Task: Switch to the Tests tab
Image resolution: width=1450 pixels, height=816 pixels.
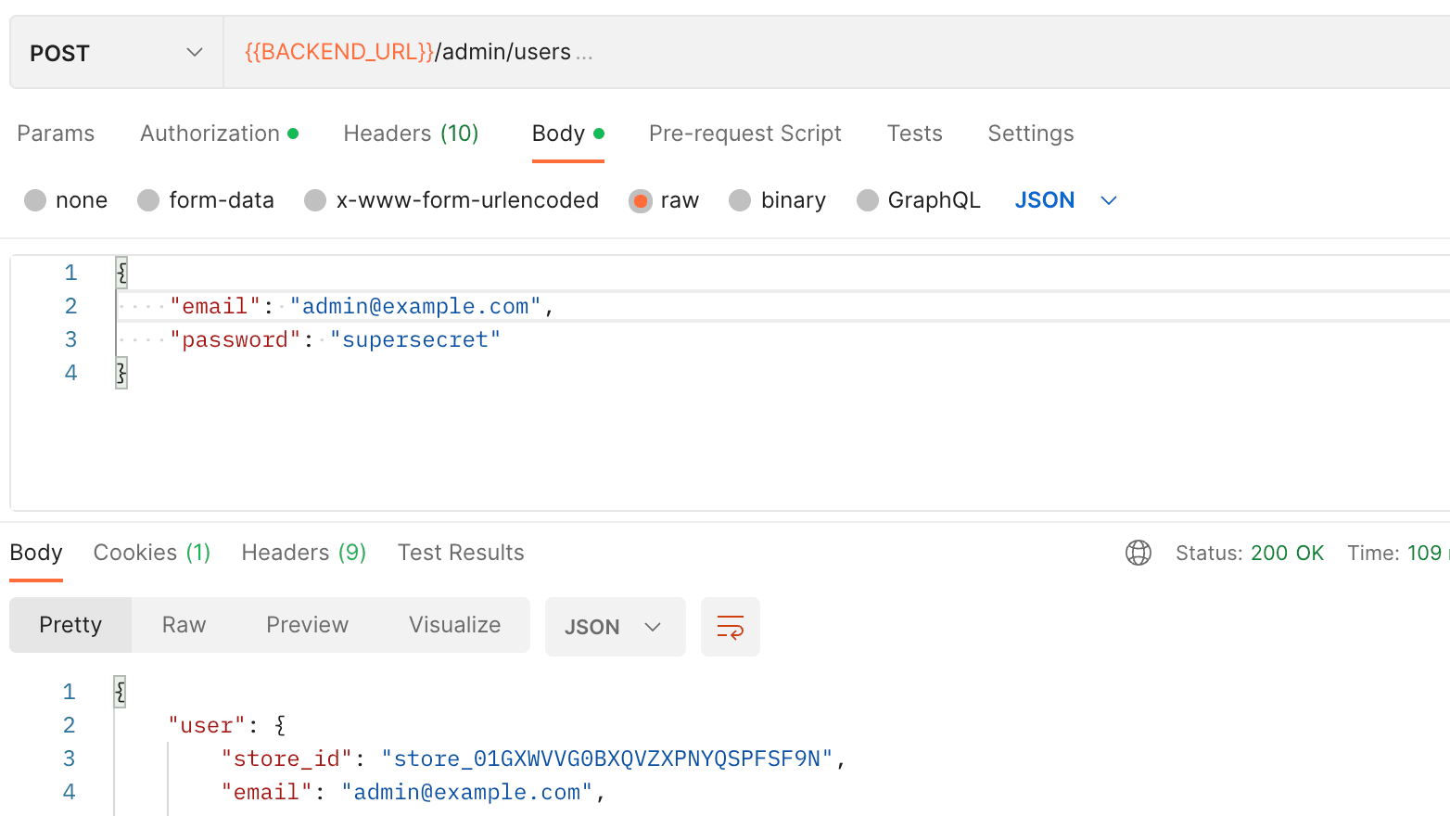Action: point(914,134)
